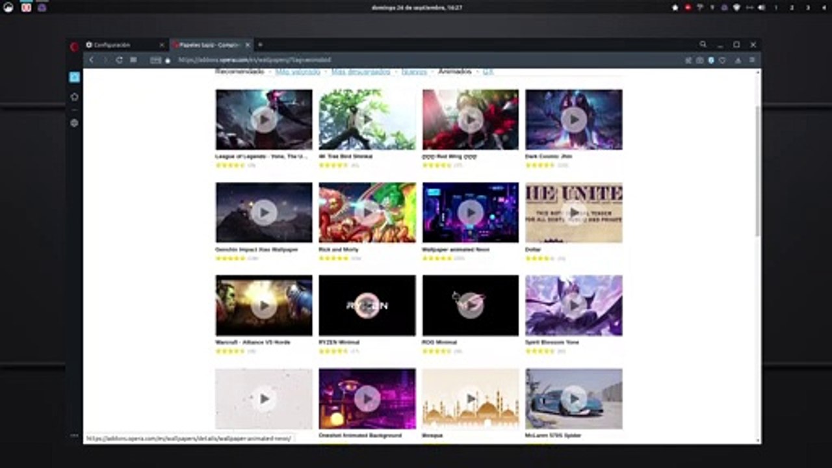Open the Recomendado filter link
This screenshot has width=832, height=468.
point(240,72)
